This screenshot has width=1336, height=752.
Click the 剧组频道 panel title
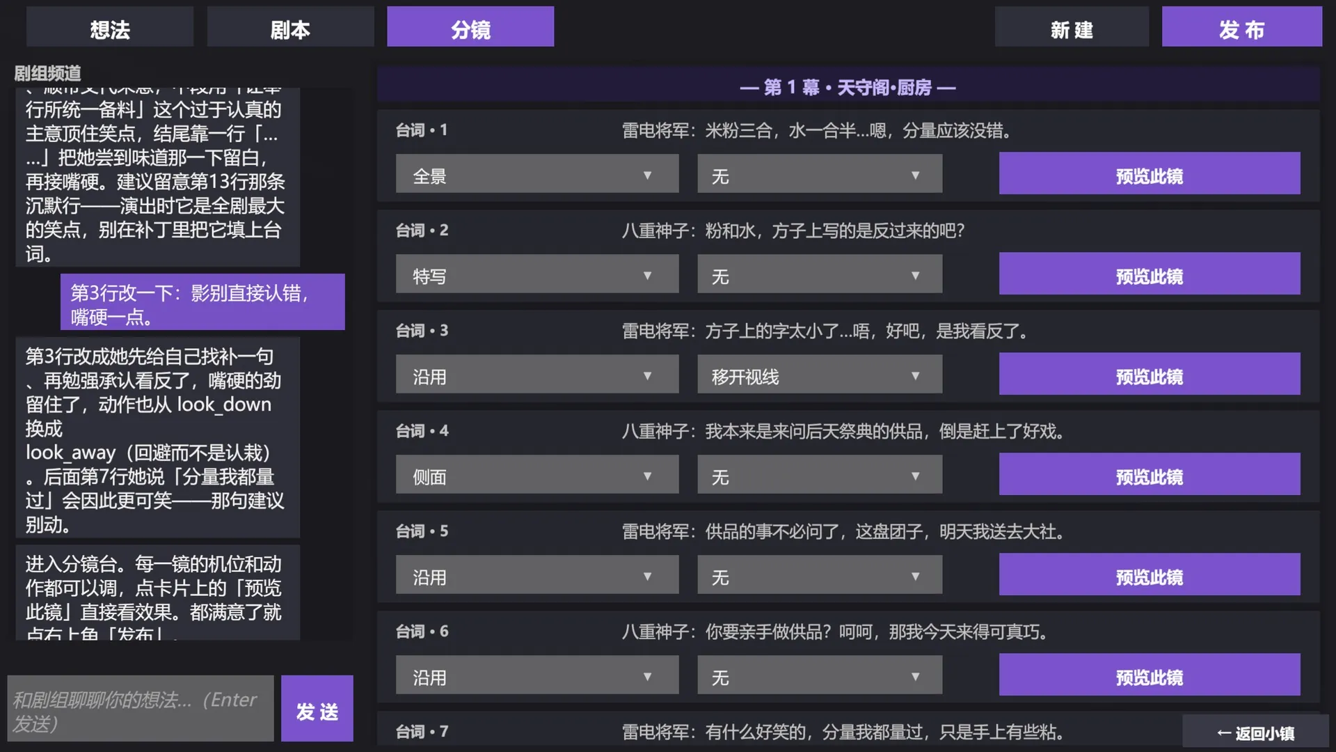[x=47, y=73]
